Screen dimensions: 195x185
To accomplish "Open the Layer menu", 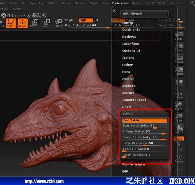I will 32,3.
